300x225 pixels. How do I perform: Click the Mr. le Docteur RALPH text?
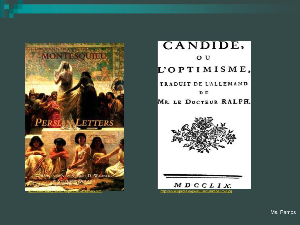[204, 102]
